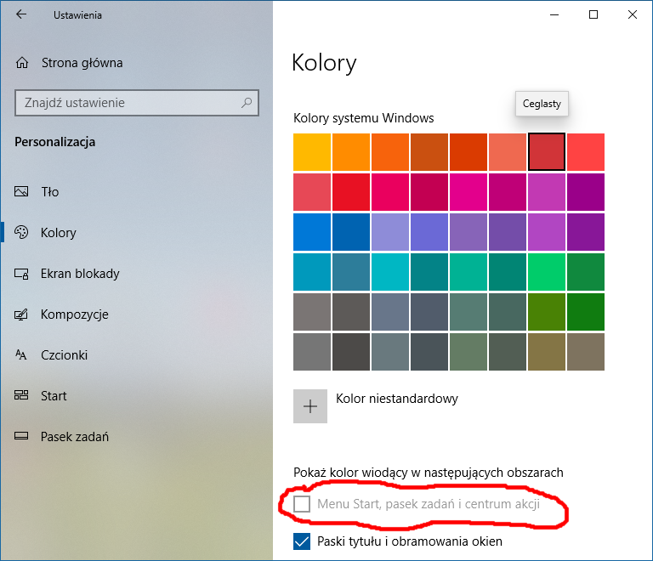Choose Kolor niestandardowy option
653x561 pixels.
[397, 399]
